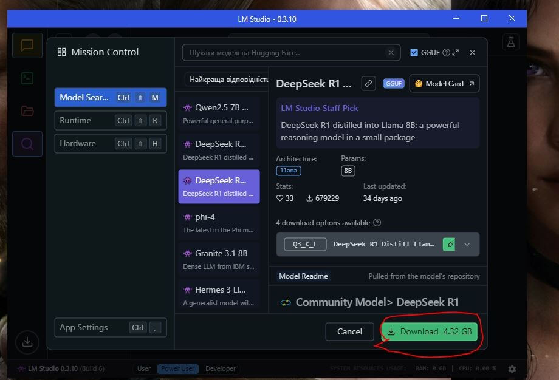Open App Settings
This screenshot has height=380, width=559.
click(111, 327)
